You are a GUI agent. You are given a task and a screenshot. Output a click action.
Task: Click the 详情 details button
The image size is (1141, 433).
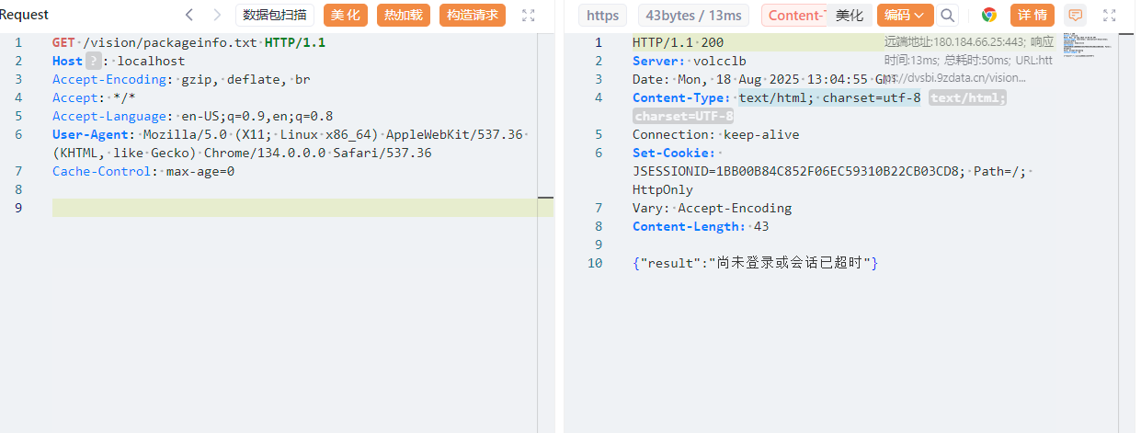point(1033,15)
